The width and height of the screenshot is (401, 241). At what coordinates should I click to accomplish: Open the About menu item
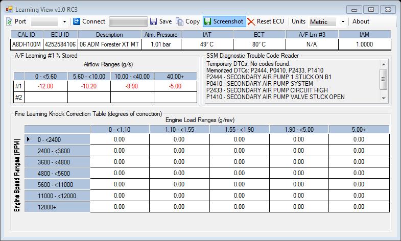[x=361, y=21]
